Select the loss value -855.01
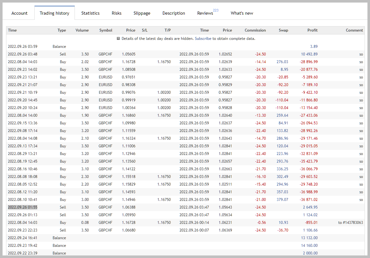The width and height of the screenshot is (370, 258). click(x=311, y=223)
